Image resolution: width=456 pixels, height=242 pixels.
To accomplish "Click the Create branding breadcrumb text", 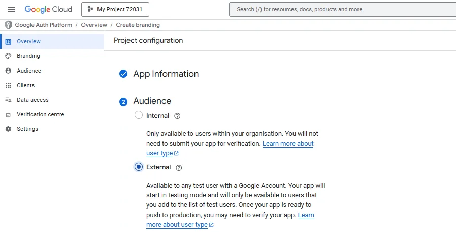I will click(138, 25).
